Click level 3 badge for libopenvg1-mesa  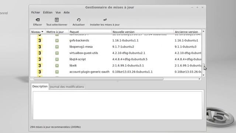pyautogui.click(x=39, y=47)
